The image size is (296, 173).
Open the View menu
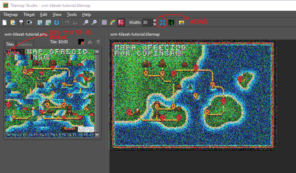(57, 15)
